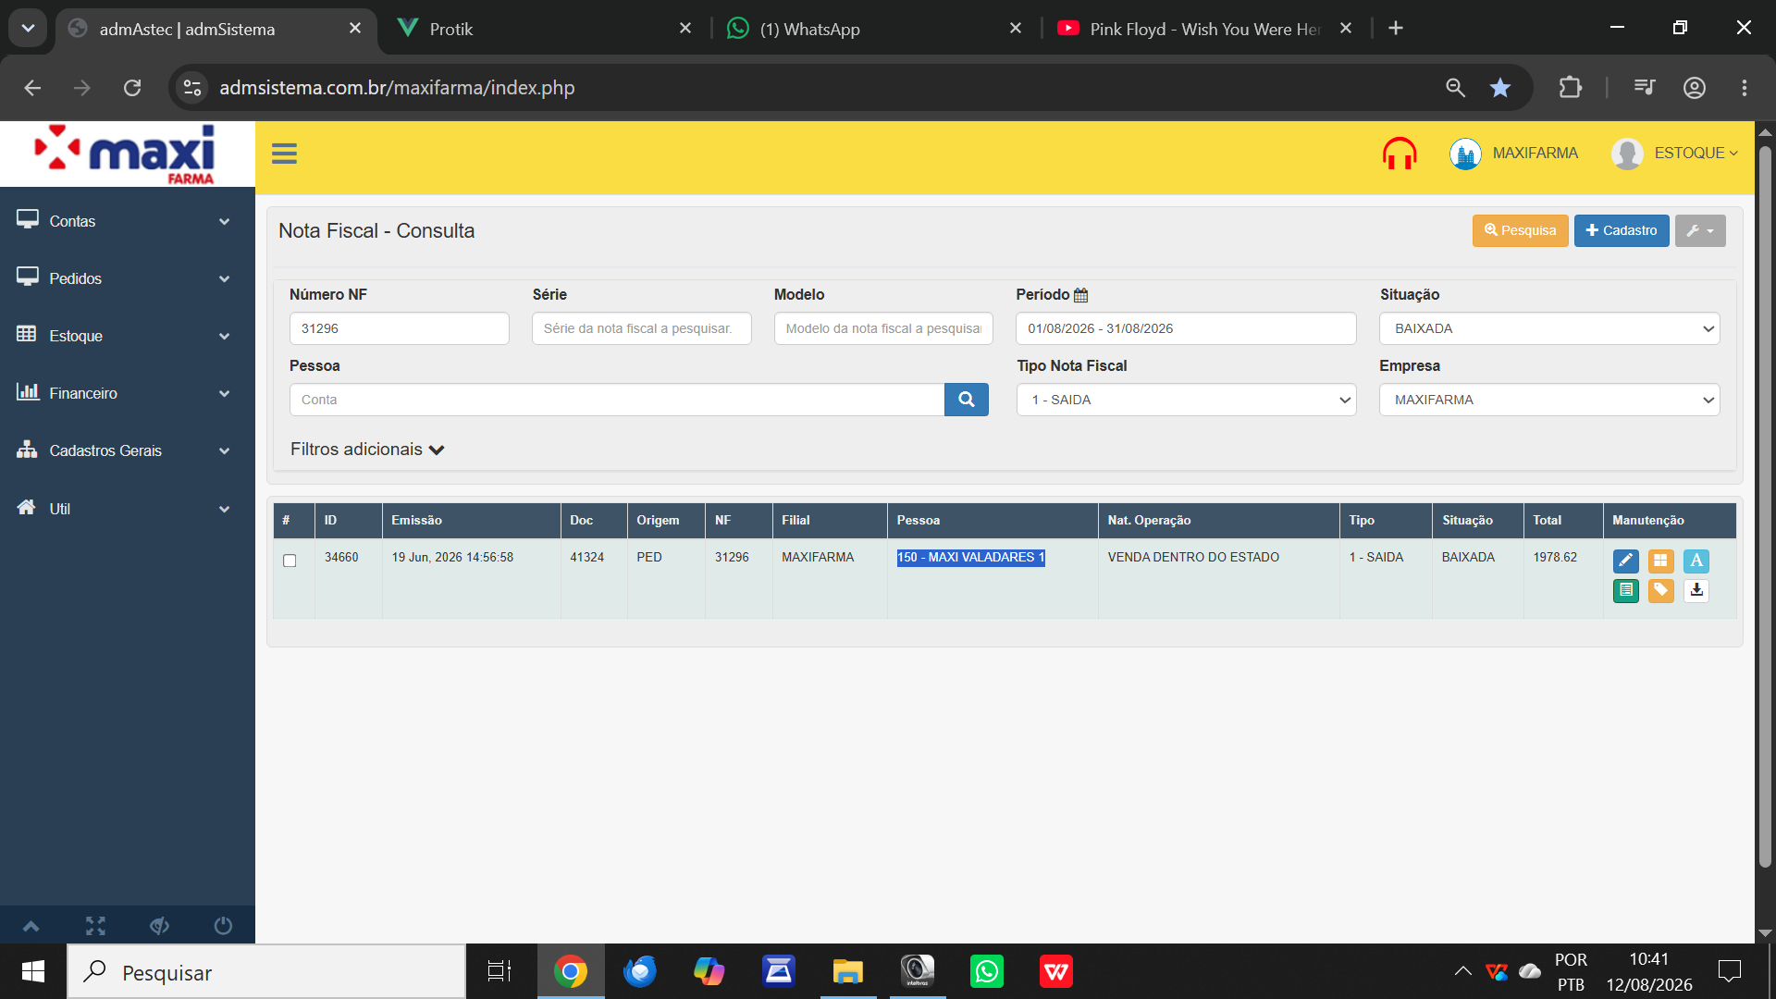Click the red headset support icon
This screenshot has width=1776, height=999.
pos(1400,154)
